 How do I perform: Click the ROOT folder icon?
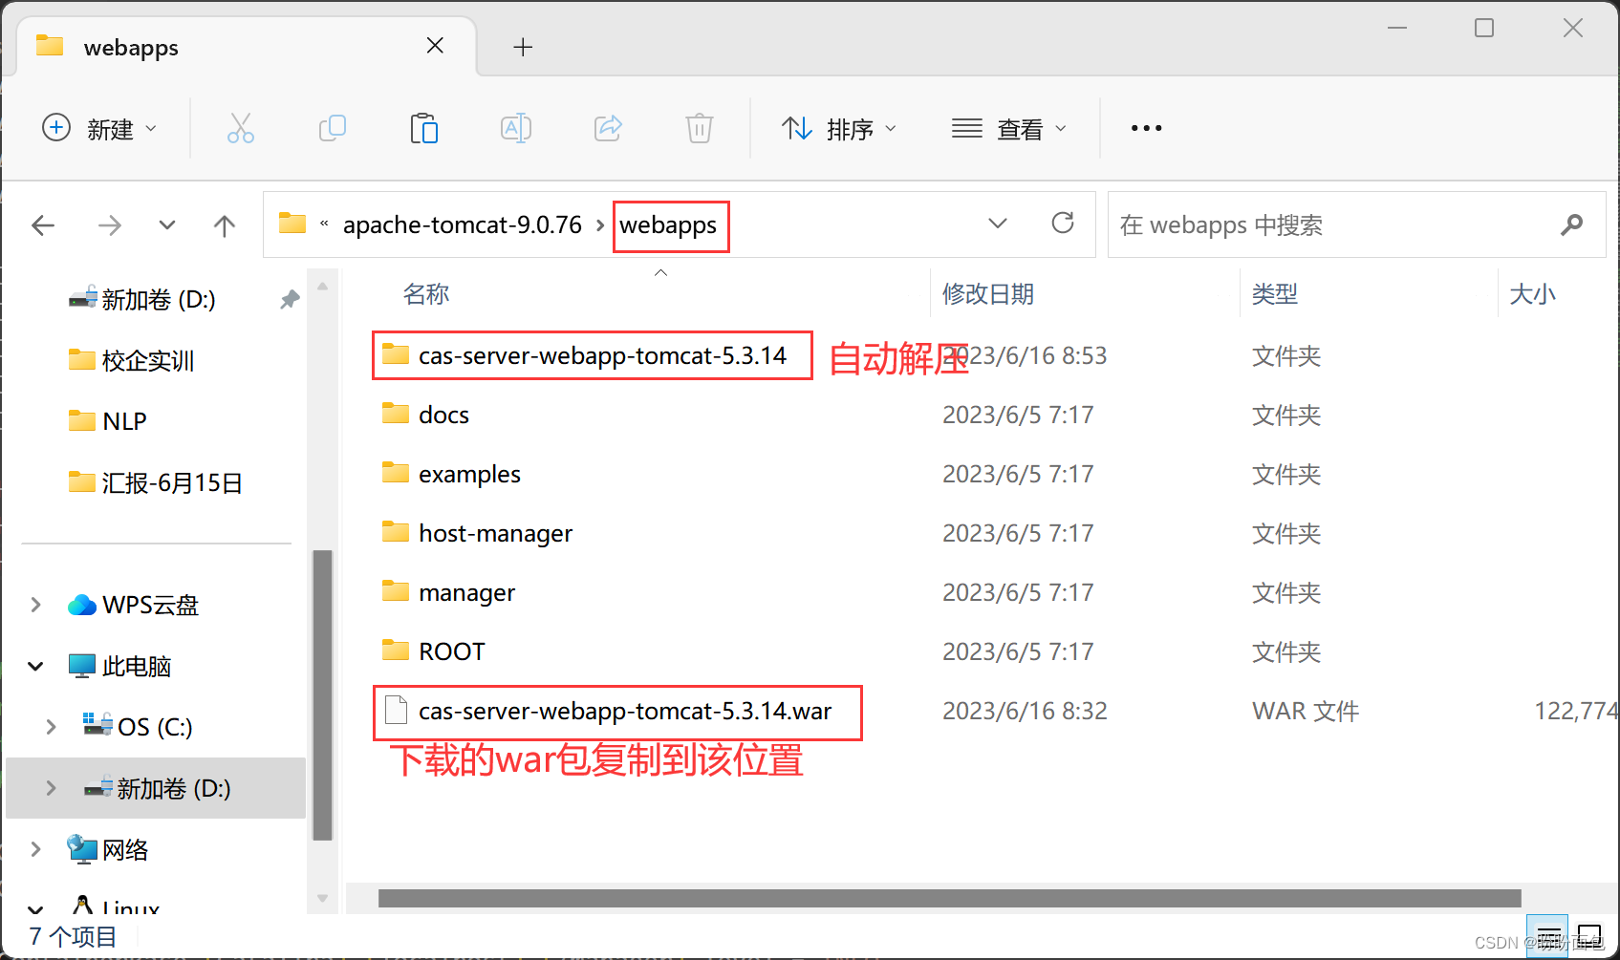396,651
